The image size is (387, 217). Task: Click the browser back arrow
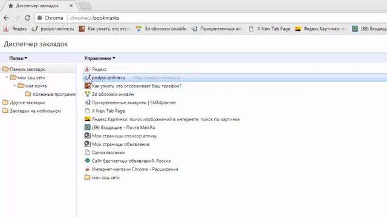(7, 17)
